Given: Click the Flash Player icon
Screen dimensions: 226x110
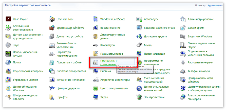Looking at the screenshot, I should coord(9,19).
